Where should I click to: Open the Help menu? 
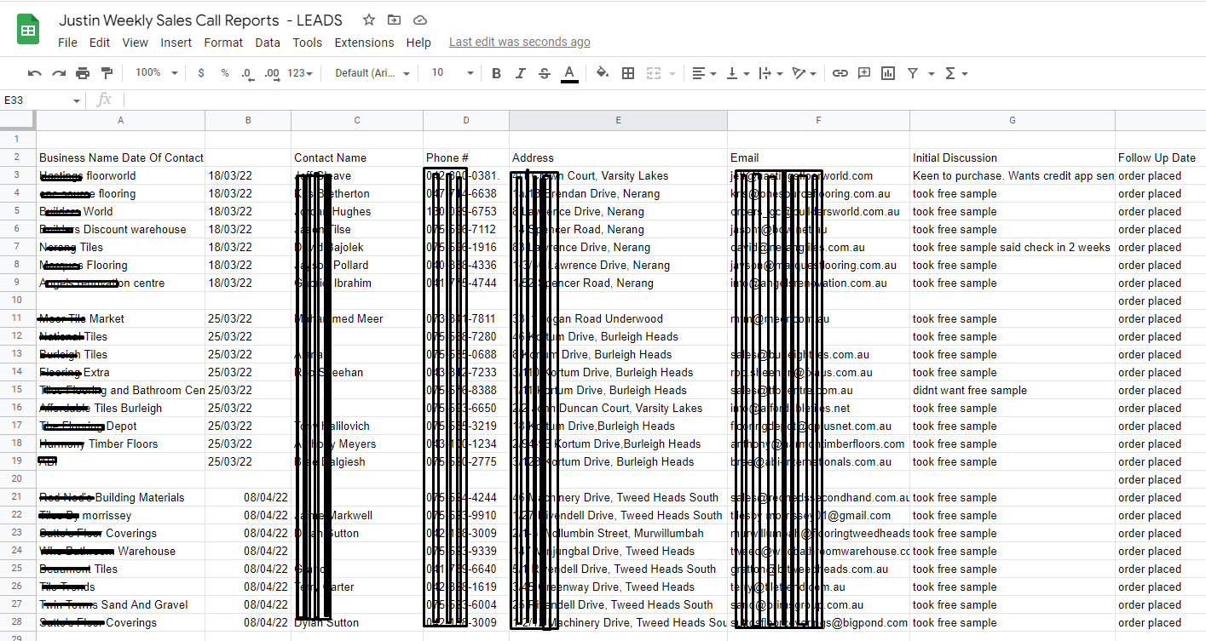click(x=418, y=43)
